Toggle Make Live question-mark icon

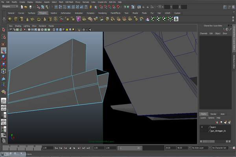(x=86, y=7)
